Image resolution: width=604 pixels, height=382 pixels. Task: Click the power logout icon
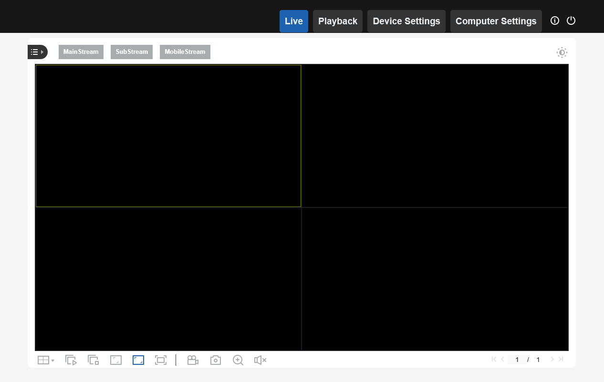point(571,21)
